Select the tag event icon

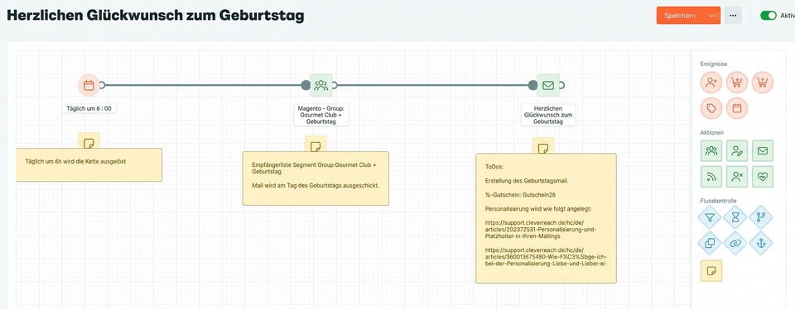coord(711,108)
